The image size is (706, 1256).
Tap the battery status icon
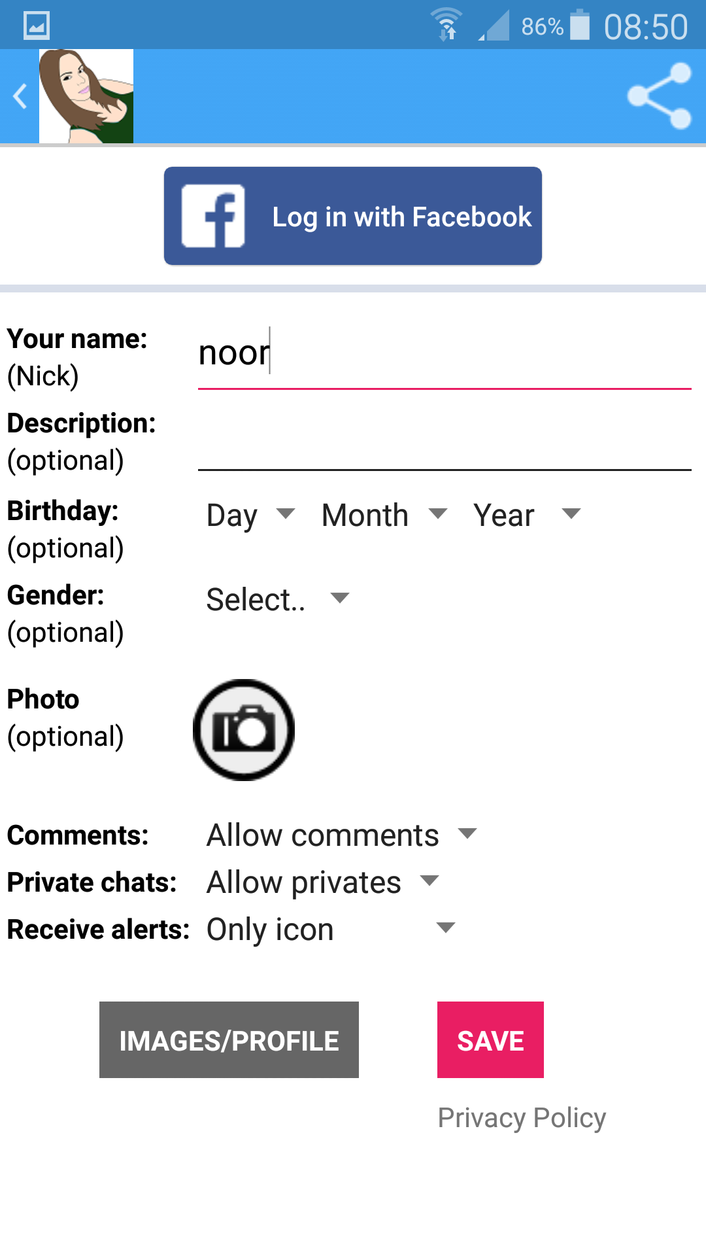click(x=579, y=26)
